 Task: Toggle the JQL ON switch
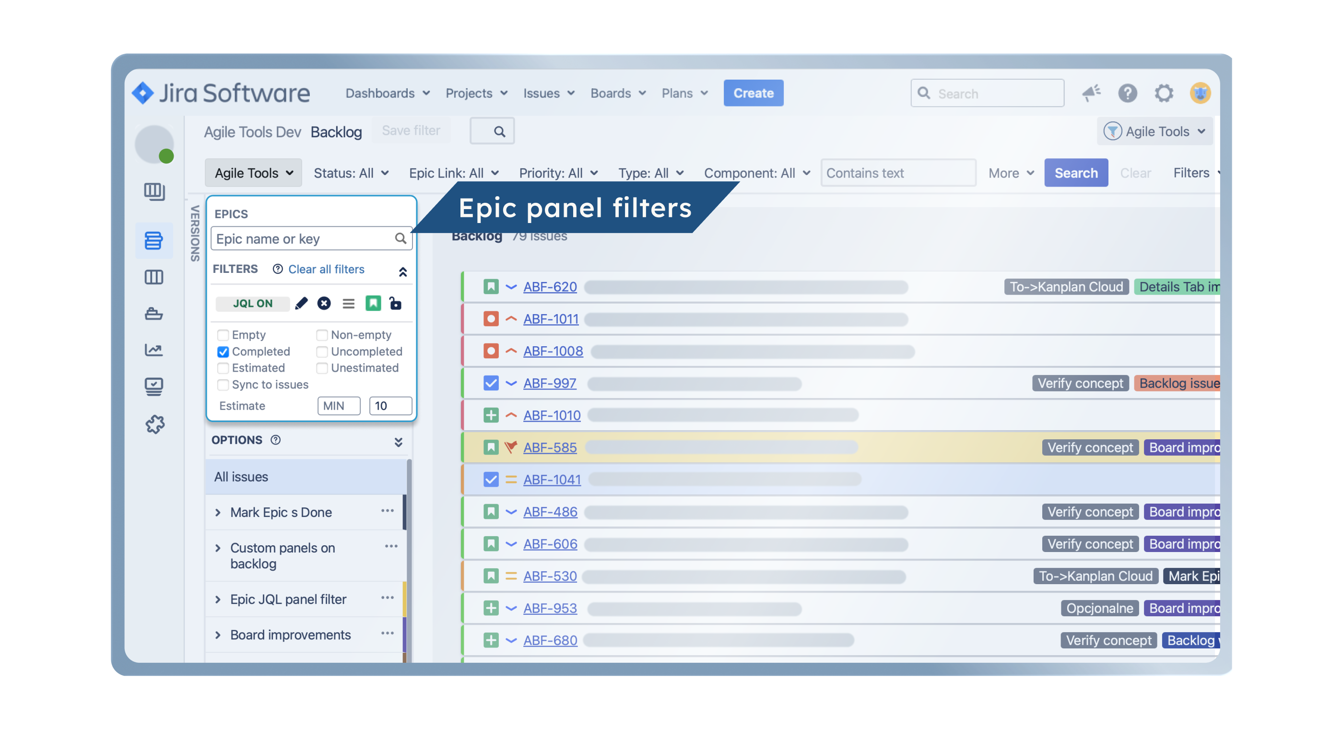click(x=253, y=303)
